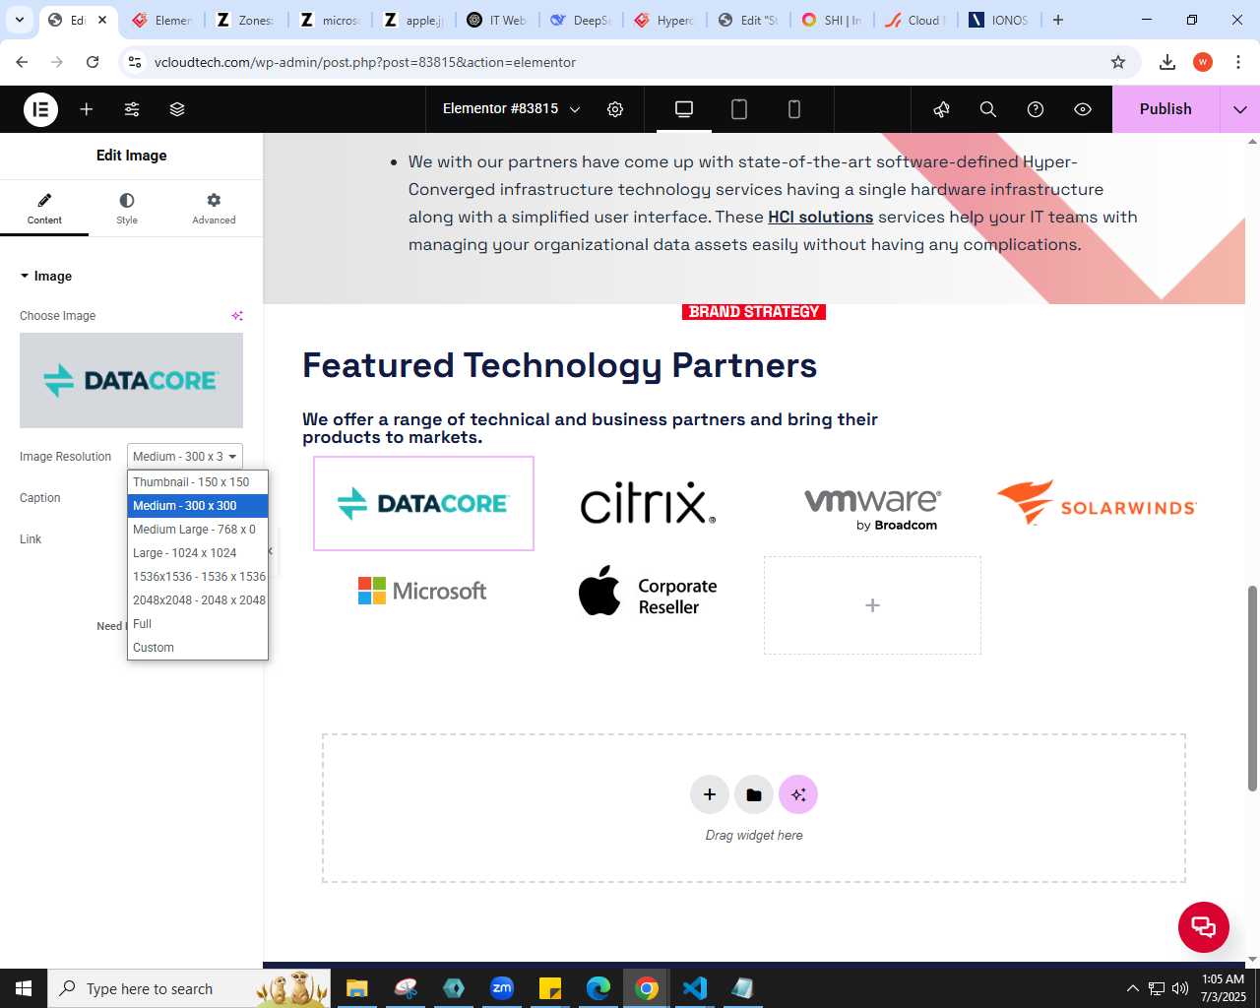Select the Citrix logo image

pos(648,503)
